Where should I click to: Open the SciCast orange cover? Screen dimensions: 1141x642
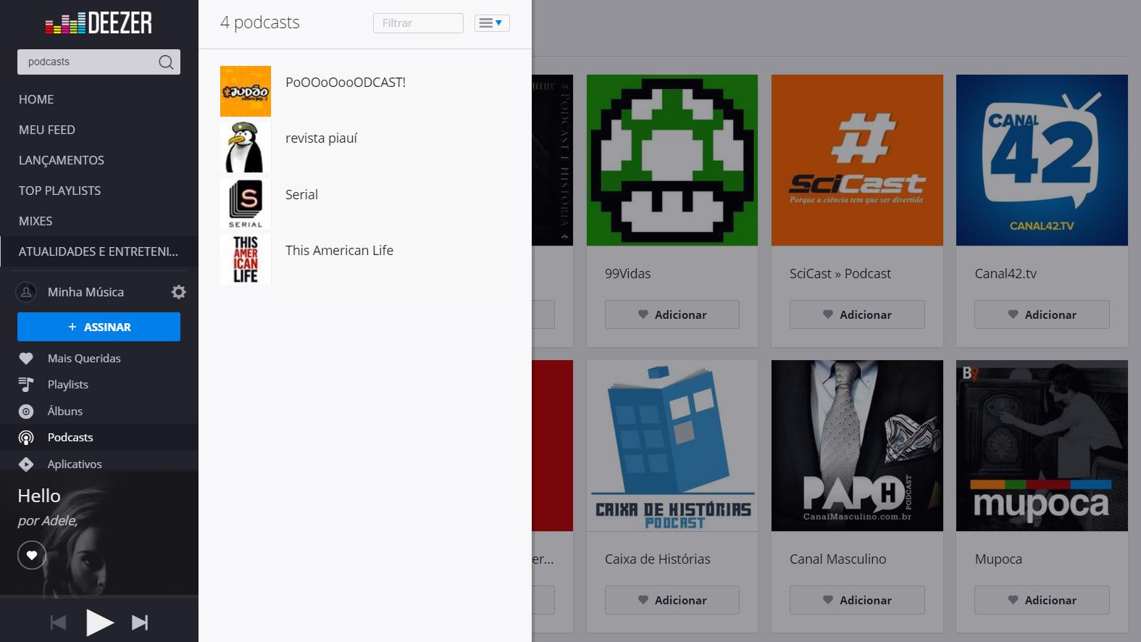coord(857,160)
